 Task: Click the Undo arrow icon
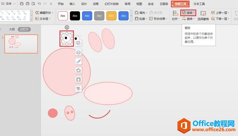[39, 4]
